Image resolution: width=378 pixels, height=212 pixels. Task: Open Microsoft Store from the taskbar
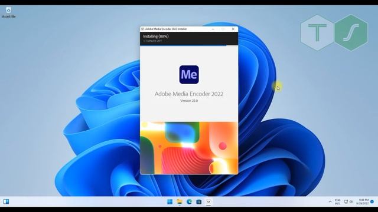click(x=199, y=201)
